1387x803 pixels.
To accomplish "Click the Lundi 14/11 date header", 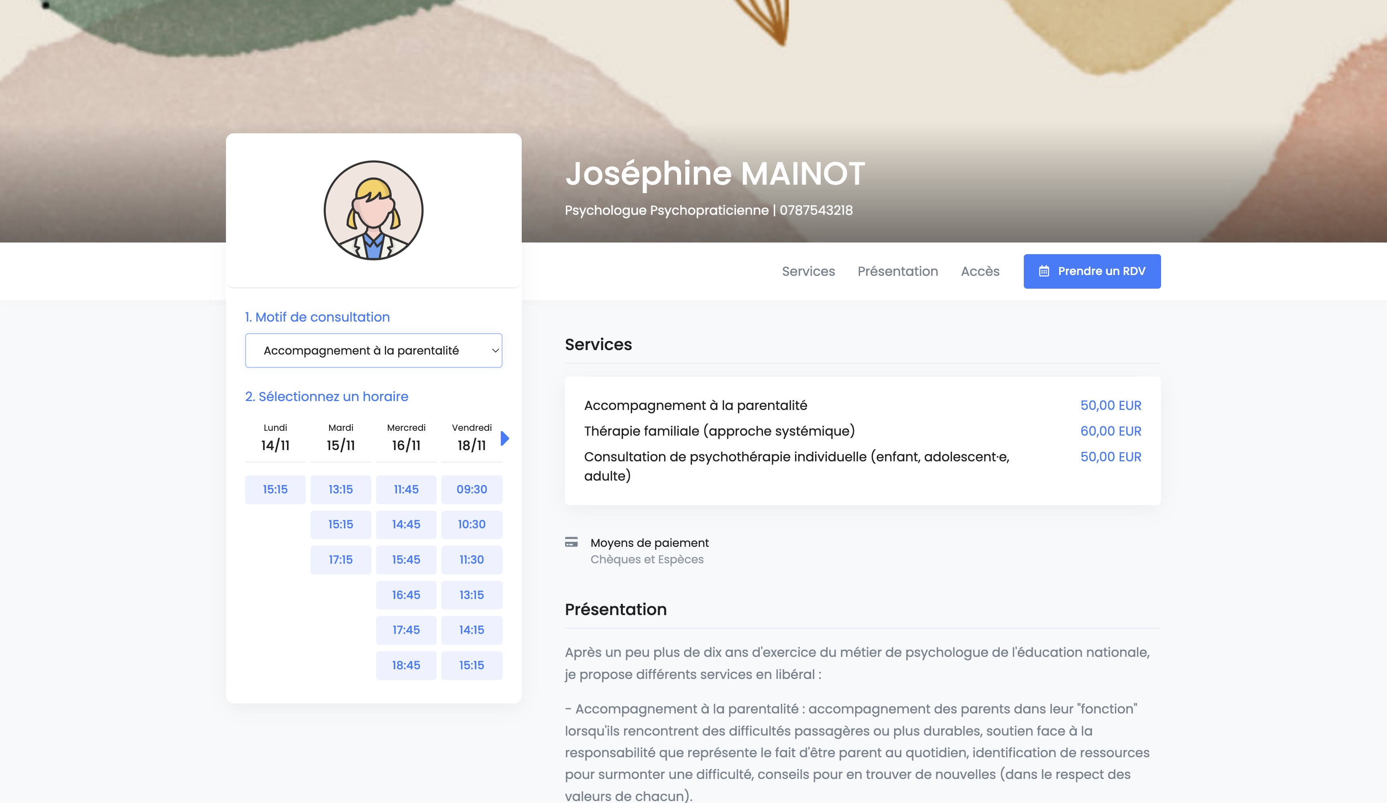I will 275,438.
